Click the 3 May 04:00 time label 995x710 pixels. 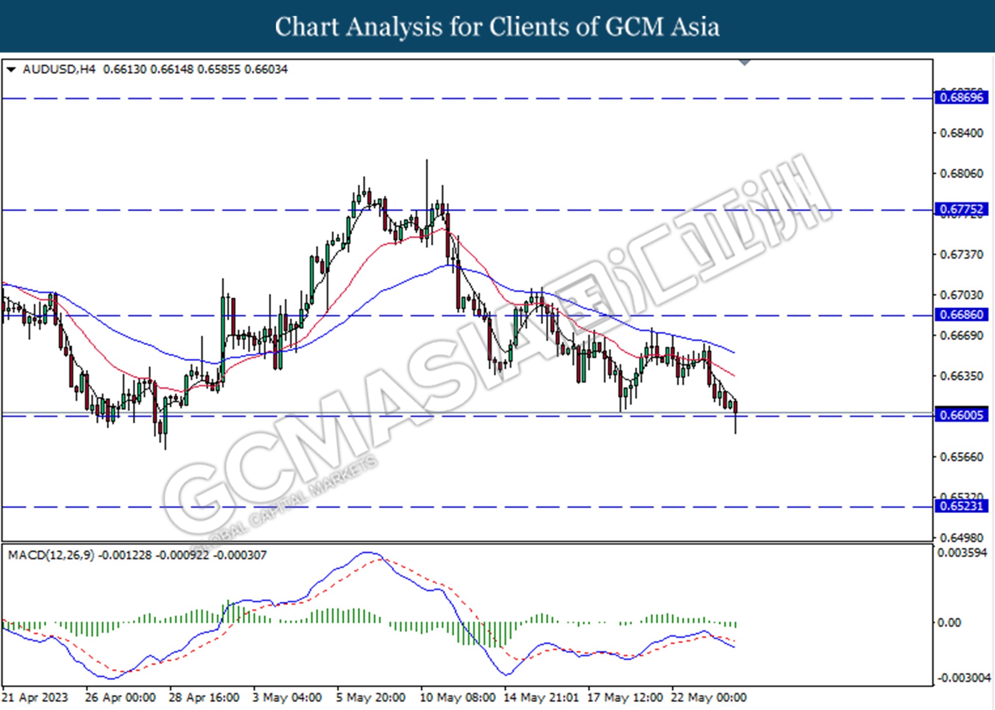287,698
